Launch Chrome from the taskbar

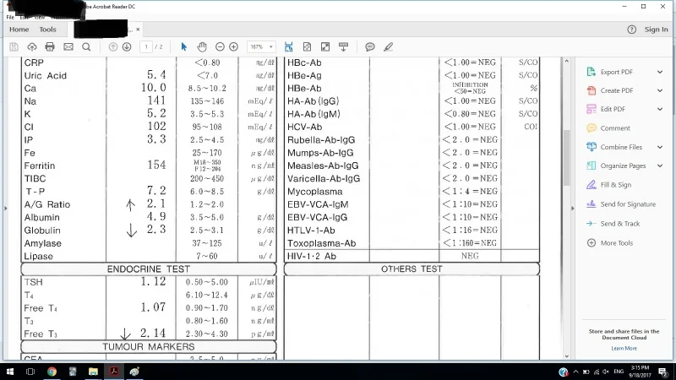(52, 372)
